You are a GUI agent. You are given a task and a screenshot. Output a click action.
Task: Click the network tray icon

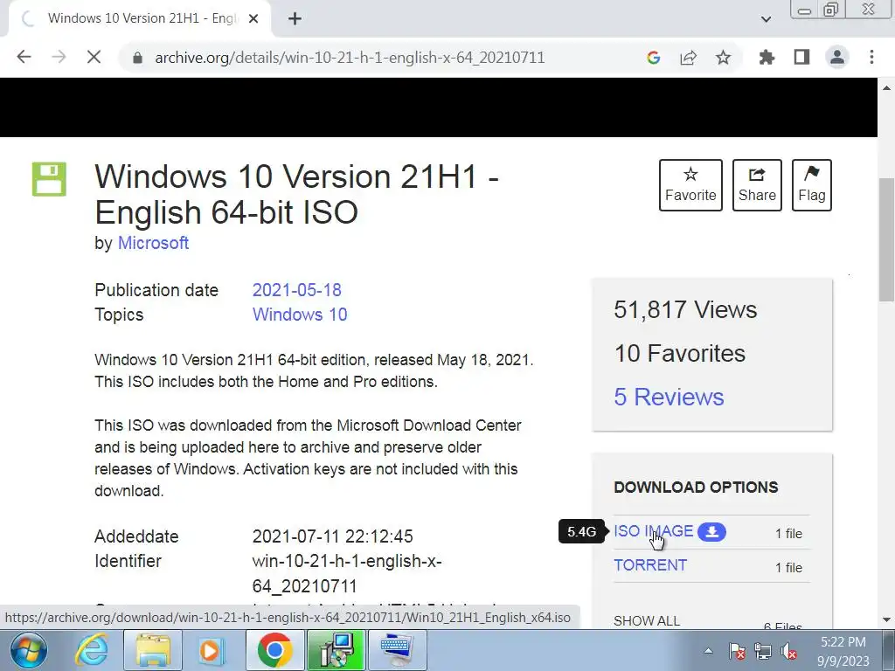pyautogui.click(x=763, y=651)
